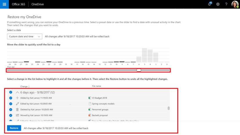Click Excel icon next to Personnel groups
Image resolution: width=240 pixels, height=135 pixels.
(90, 109)
